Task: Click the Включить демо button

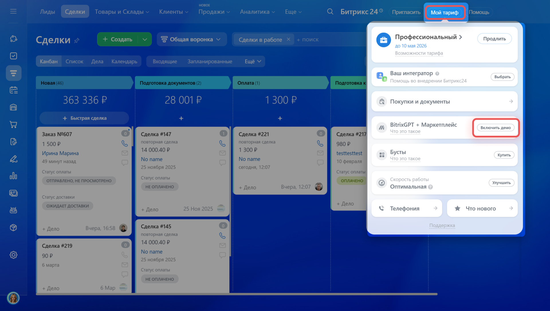Action: (496, 128)
